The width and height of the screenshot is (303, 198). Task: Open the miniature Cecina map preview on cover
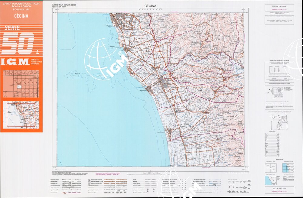[x=21, y=115]
